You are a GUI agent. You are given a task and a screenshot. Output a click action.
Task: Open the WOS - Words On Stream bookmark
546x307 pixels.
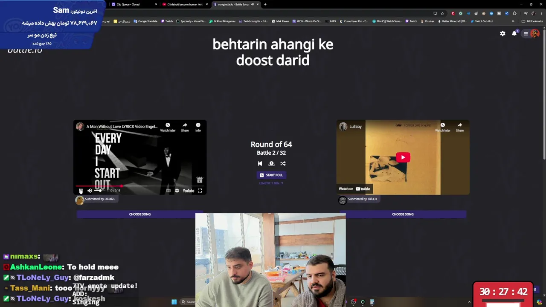(x=306, y=21)
